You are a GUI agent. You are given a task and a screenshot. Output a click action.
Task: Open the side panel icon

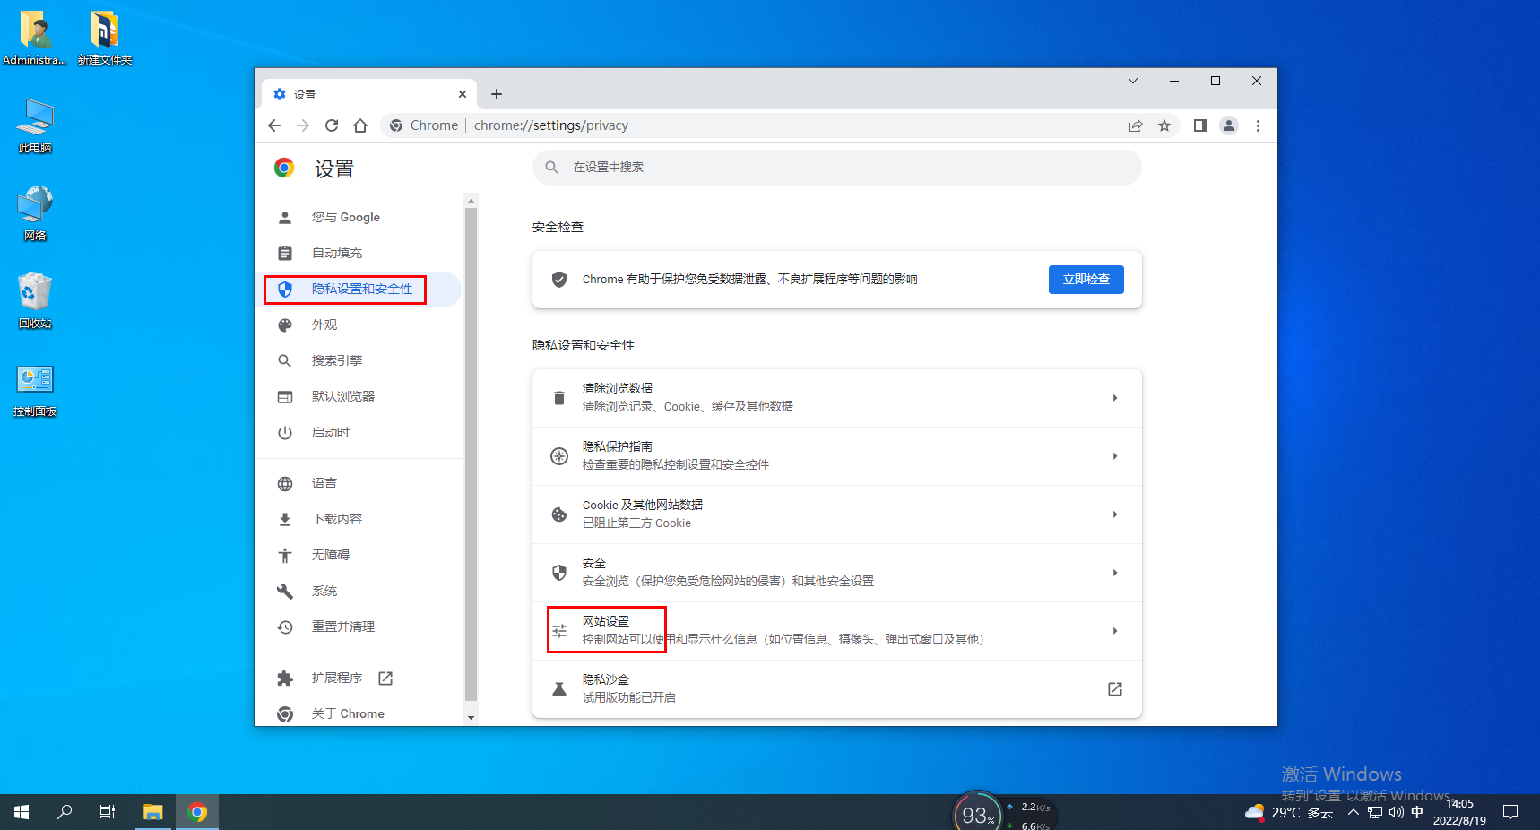pos(1199,125)
